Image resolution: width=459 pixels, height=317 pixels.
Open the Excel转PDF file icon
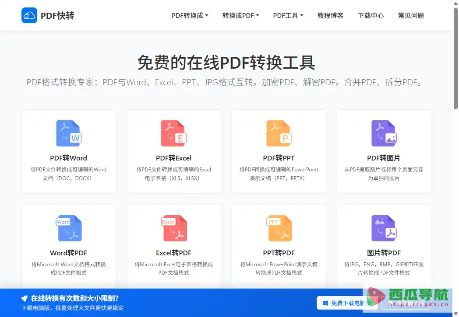tap(173, 228)
